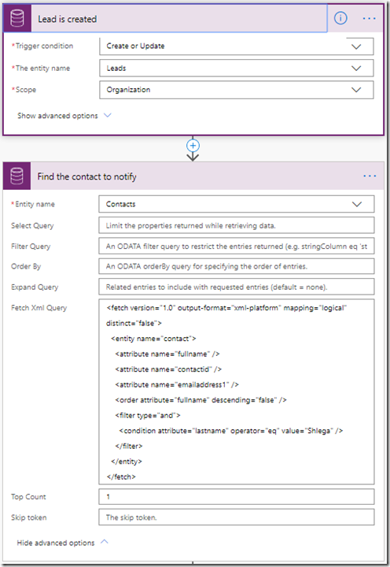
Task: Click the Order By input field
Action: coord(237,266)
